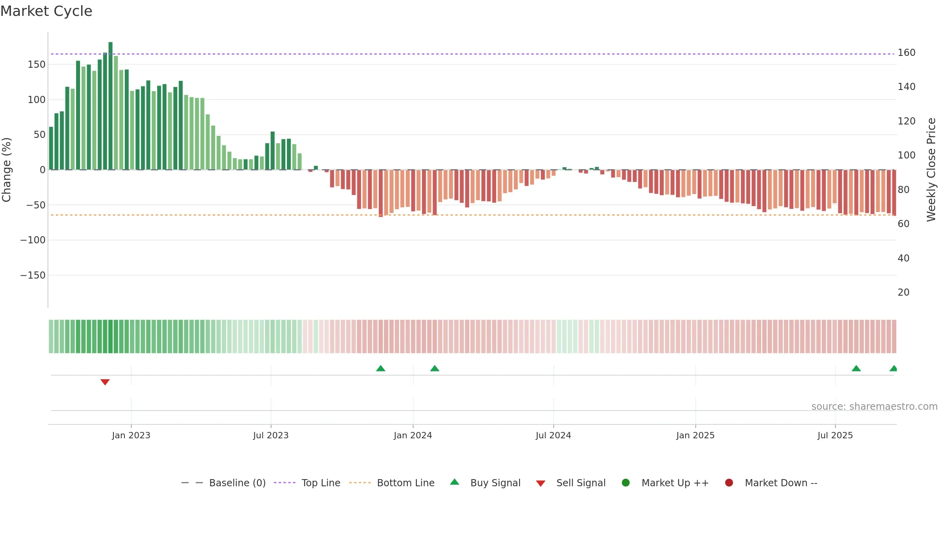Viewport: 951px width, 535px height.
Task: Click the Jan 2023 x-axis label
Action: click(x=131, y=435)
